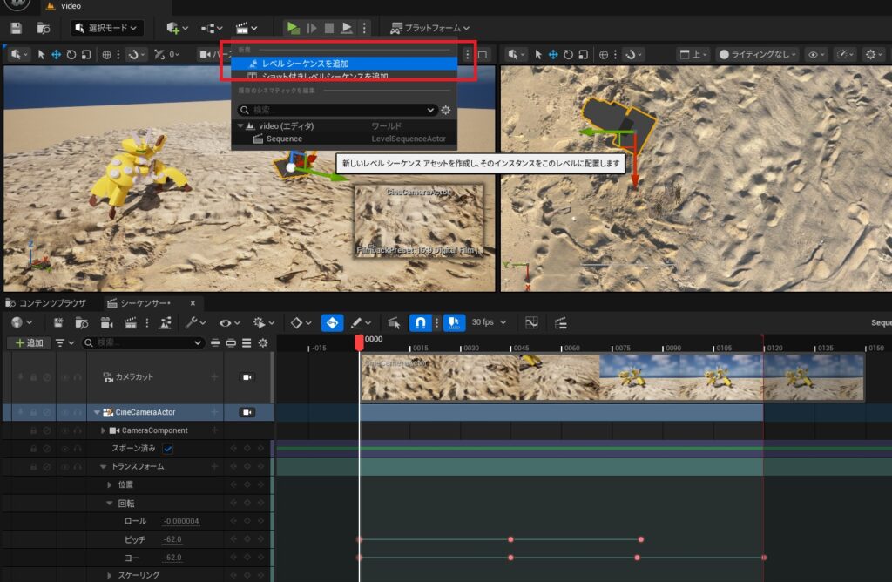The image size is (892, 582).
Task: Click the red playhead marker at frame 0000
Action: [x=359, y=343]
